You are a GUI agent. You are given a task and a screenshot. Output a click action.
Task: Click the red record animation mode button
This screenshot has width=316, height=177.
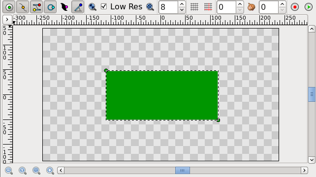(295, 7)
